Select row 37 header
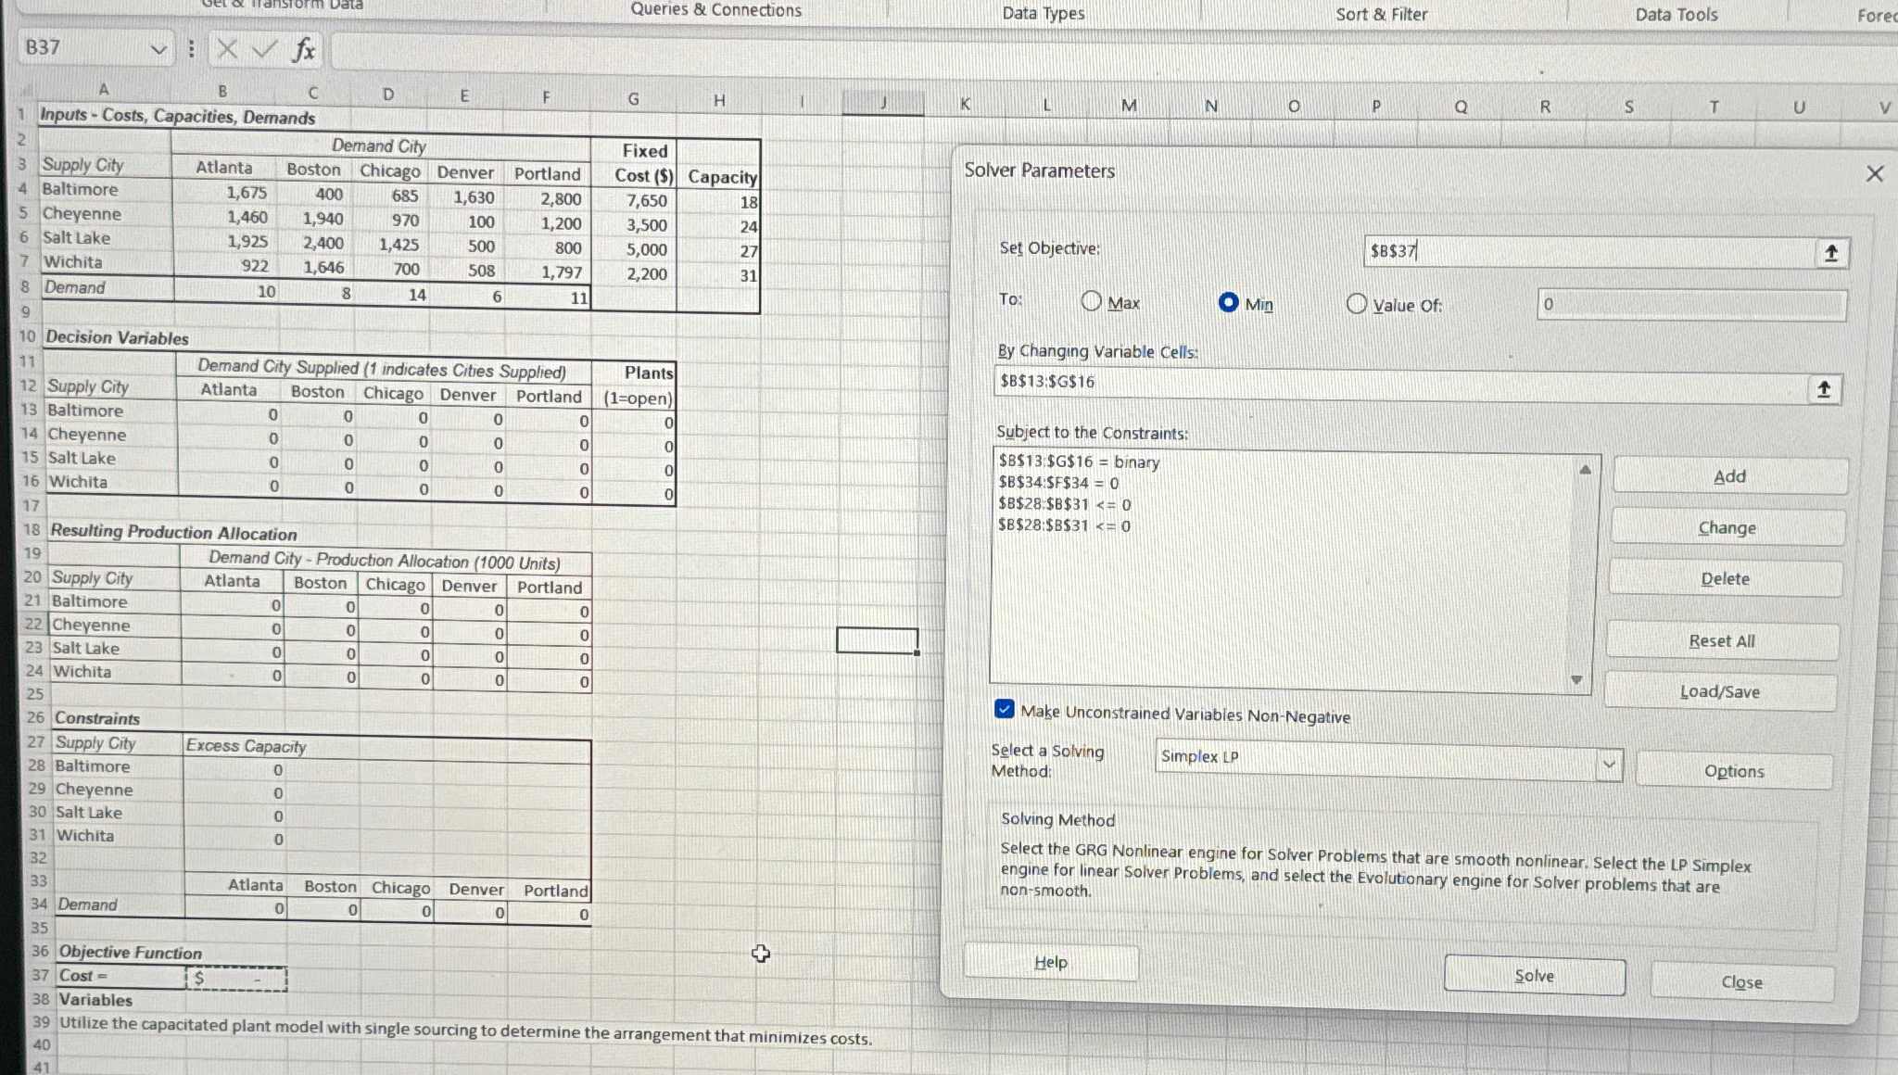Screen dimensions: 1898x1075 (40, 975)
